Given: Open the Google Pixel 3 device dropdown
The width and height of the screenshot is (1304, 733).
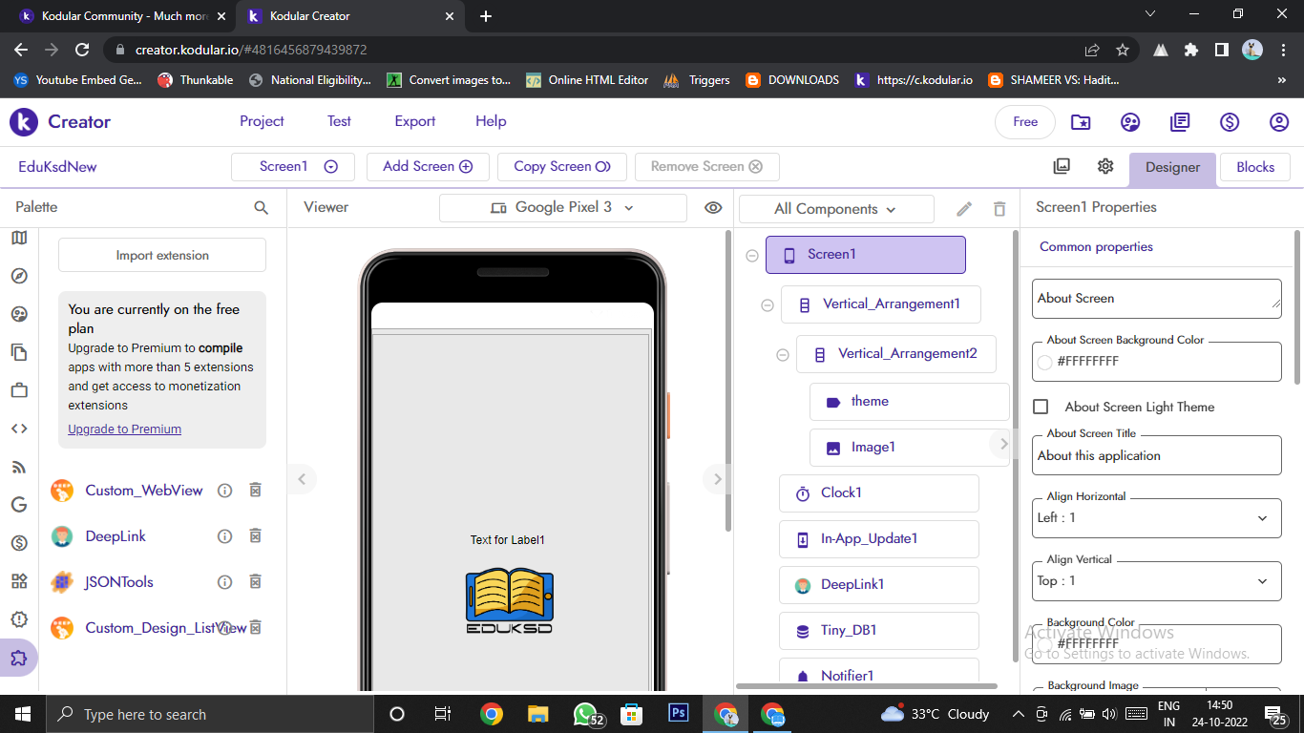Looking at the screenshot, I should (562, 208).
